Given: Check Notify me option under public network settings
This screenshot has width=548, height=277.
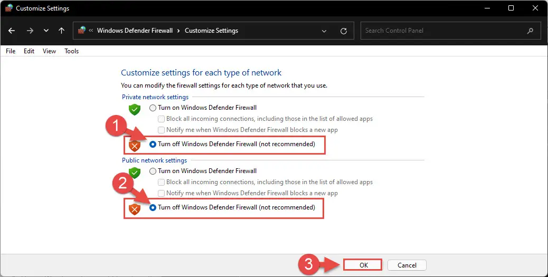Looking at the screenshot, I should [161, 193].
